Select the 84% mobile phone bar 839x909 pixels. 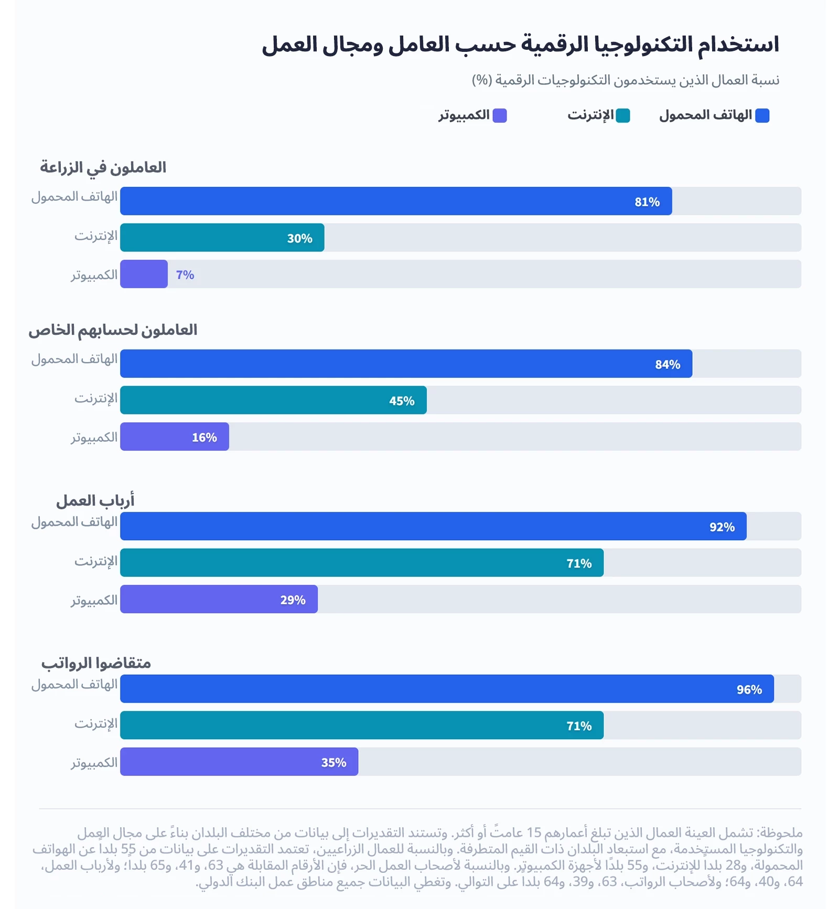pos(406,364)
